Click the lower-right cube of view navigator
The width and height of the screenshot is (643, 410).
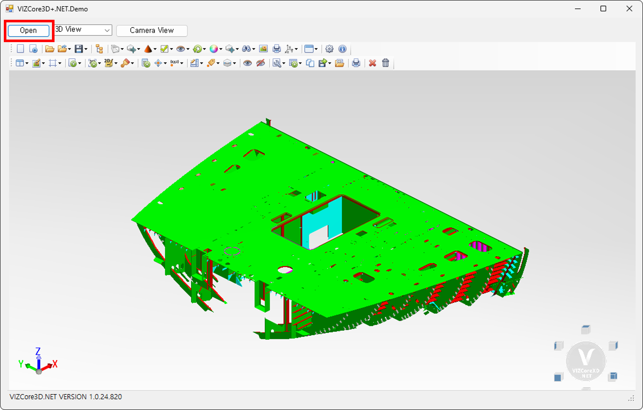pos(613,376)
